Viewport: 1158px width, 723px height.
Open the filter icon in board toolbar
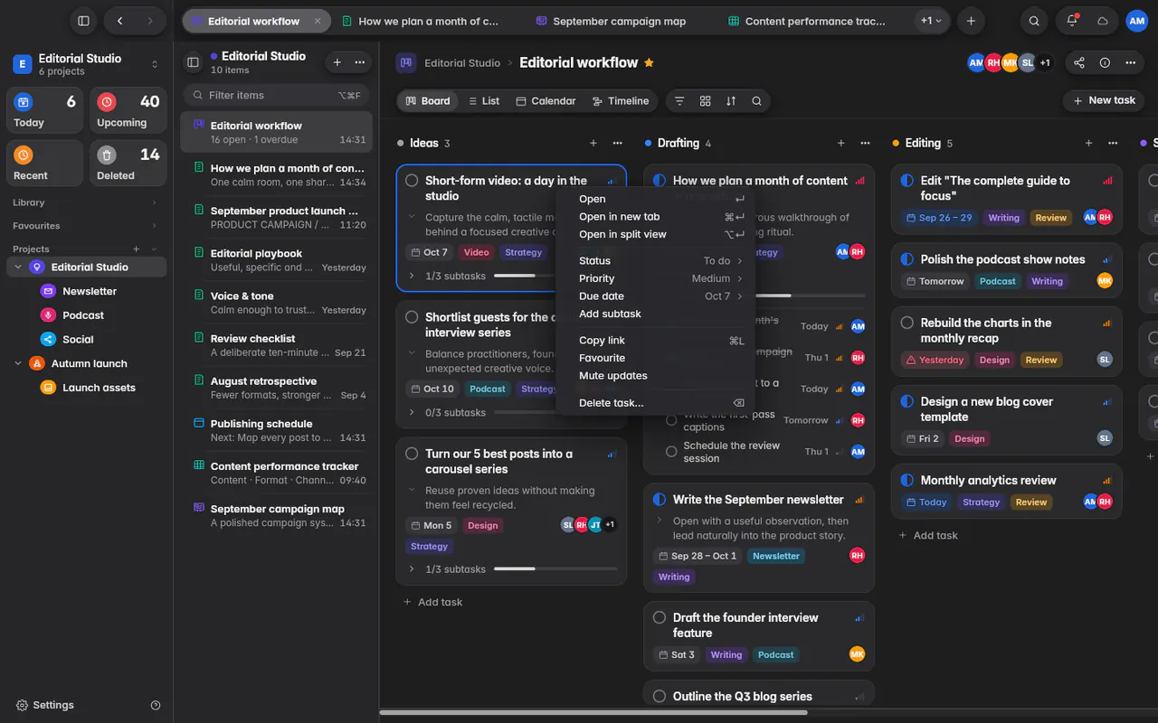(x=679, y=101)
